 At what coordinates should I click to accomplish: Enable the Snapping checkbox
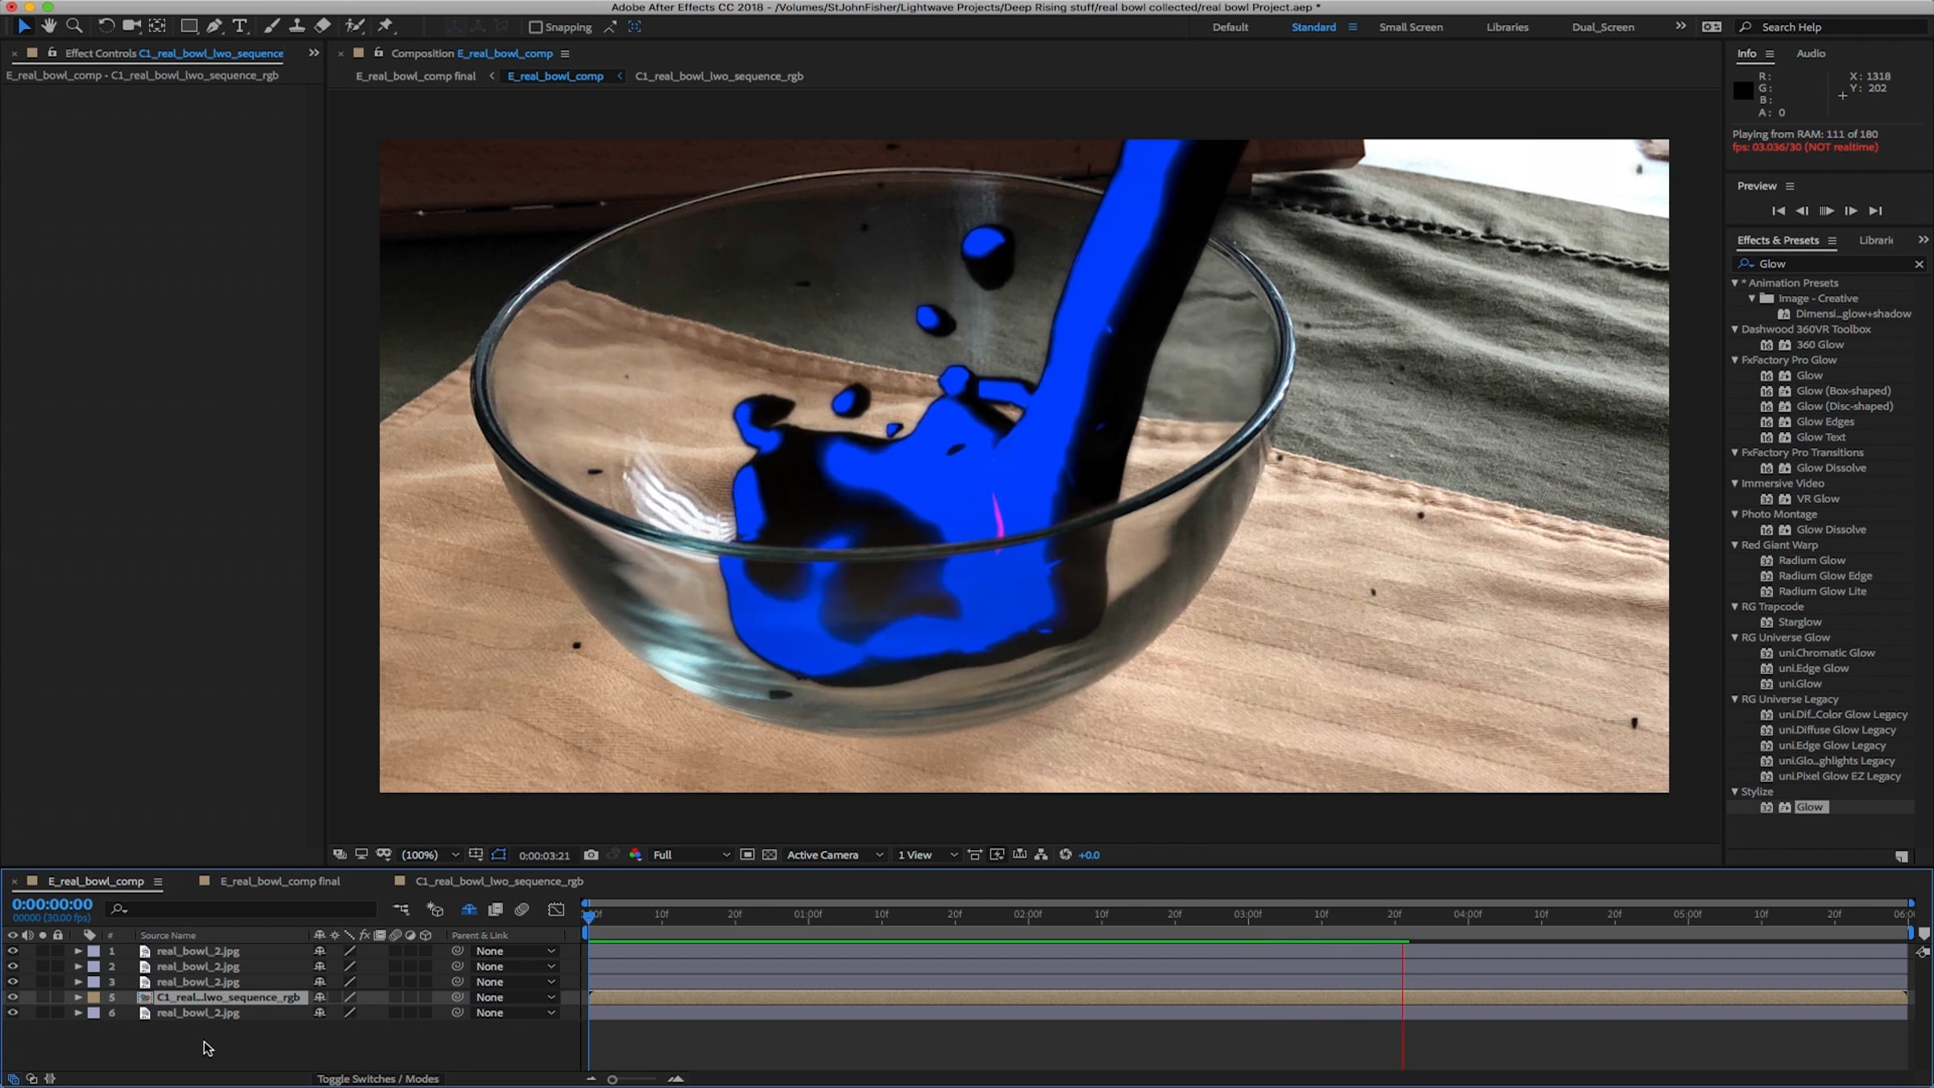pos(535,27)
